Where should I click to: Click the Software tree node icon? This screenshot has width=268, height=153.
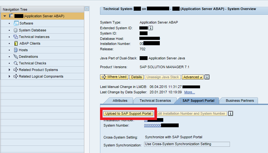coord(16,23)
